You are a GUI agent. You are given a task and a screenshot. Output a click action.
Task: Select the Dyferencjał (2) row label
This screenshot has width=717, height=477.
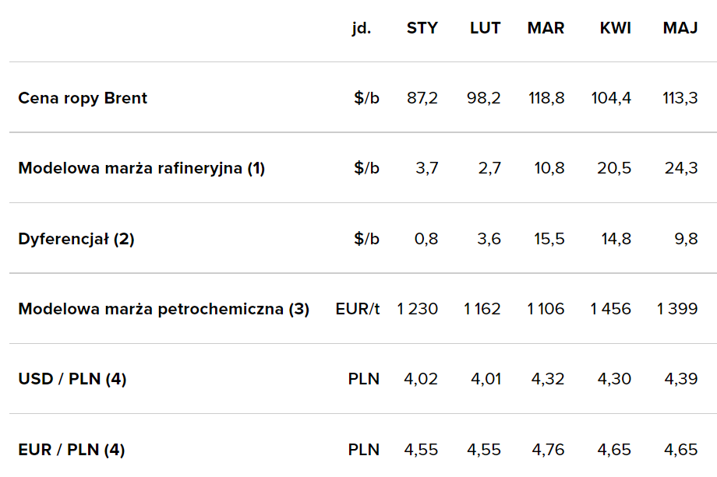pyautogui.click(x=76, y=239)
